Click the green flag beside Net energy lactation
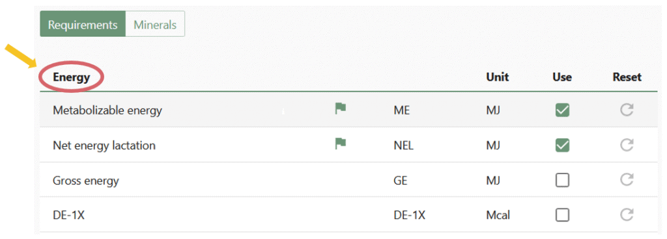The image size is (667, 239). coord(340,144)
